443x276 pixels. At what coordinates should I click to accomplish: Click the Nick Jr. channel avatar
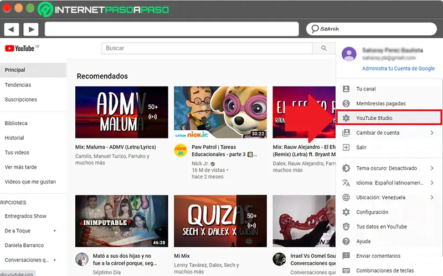click(x=181, y=150)
